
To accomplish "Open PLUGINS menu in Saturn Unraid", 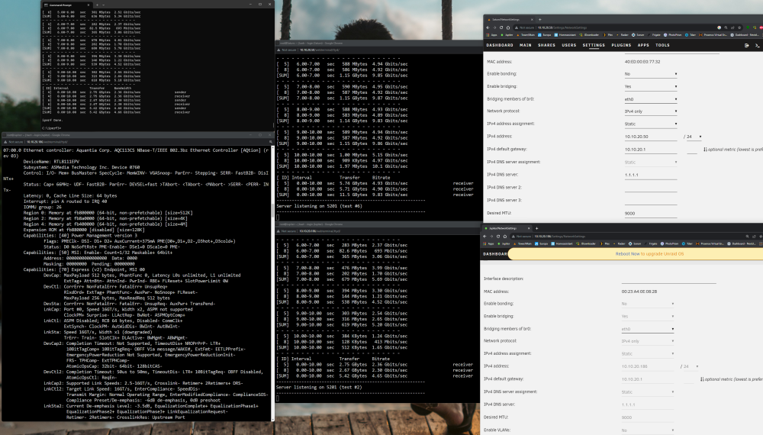I will (x=621, y=45).
